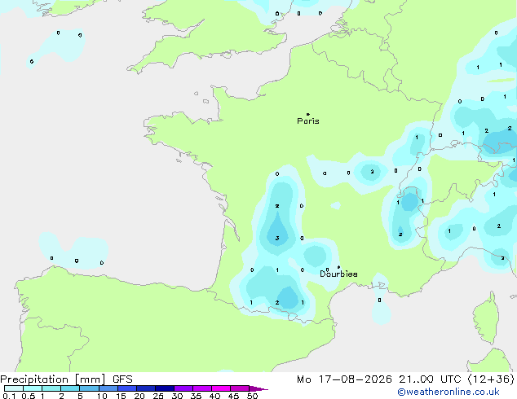517x399 pixels.
Task: Click the legend scale label 25
Action: 158,396
